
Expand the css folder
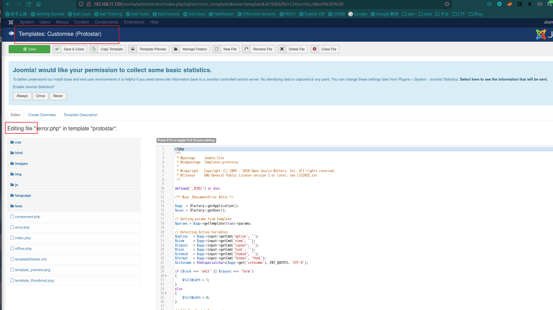74,142
